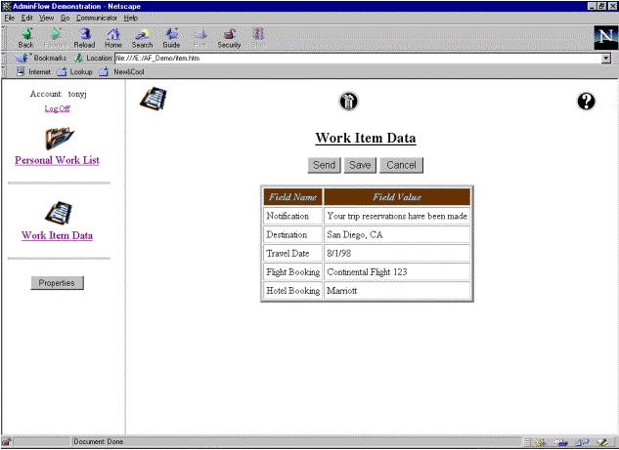
Task: Click the notebook icon above Work Item Data link
Action: [58, 212]
